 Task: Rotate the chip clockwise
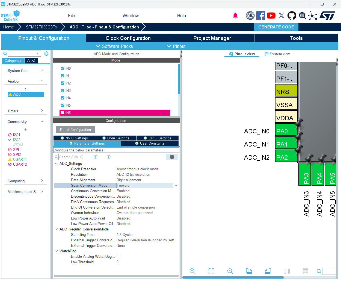[x=249, y=271]
